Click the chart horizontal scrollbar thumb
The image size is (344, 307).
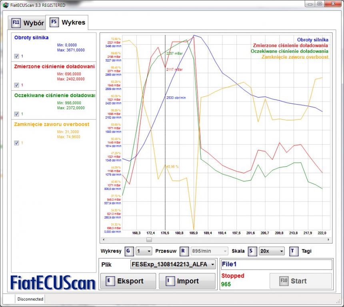click(149, 240)
